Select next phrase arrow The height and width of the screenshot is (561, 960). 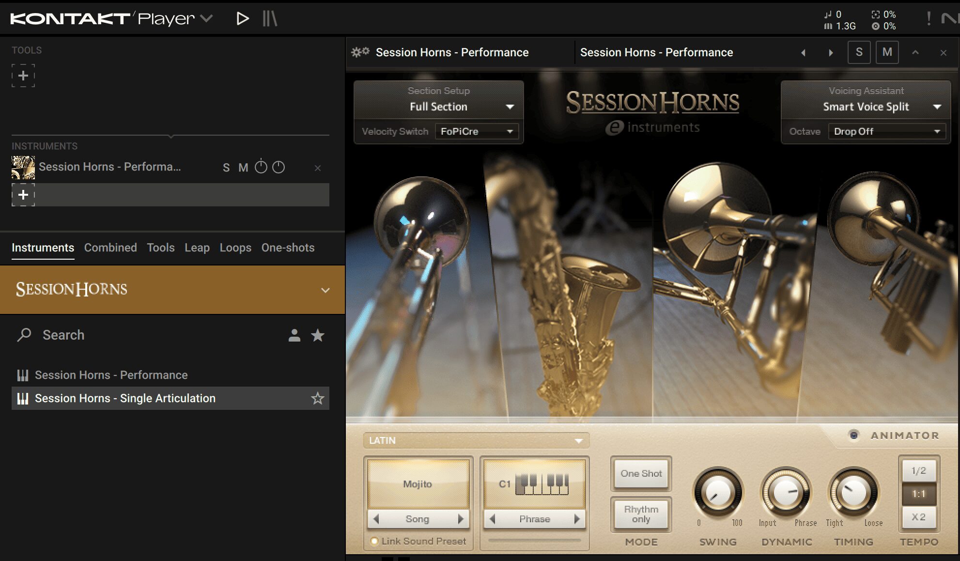[x=577, y=519]
